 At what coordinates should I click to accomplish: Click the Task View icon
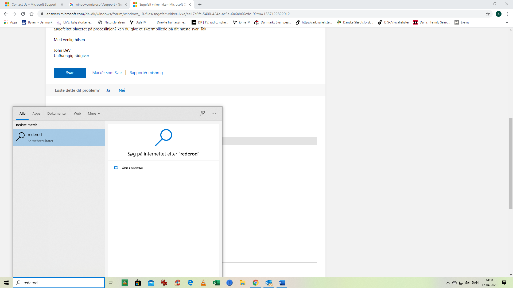coord(111,283)
